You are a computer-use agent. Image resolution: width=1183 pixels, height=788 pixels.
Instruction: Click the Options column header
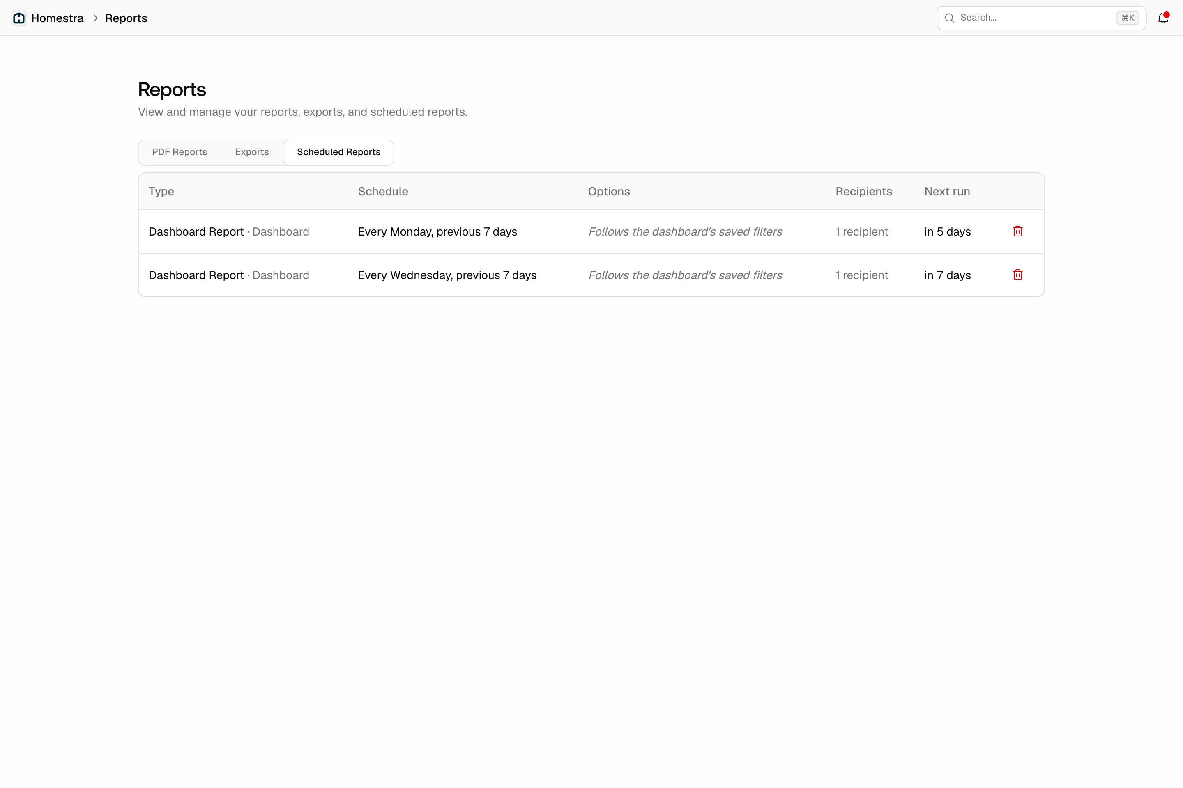(609, 192)
